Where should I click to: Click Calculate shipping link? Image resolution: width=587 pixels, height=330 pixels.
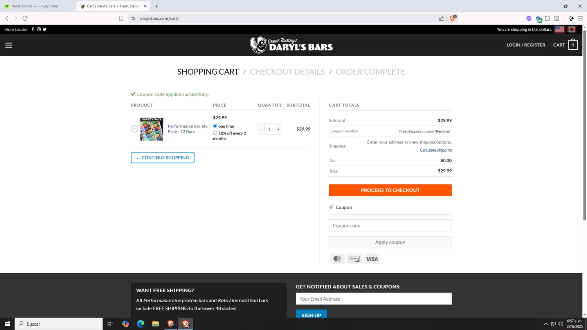click(x=436, y=150)
